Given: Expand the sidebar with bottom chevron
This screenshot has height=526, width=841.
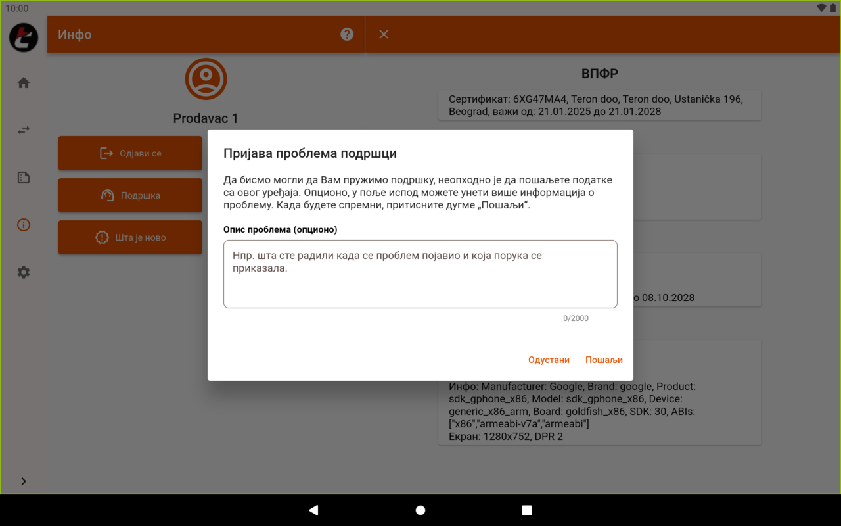Looking at the screenshot, I should coord(24,481).
